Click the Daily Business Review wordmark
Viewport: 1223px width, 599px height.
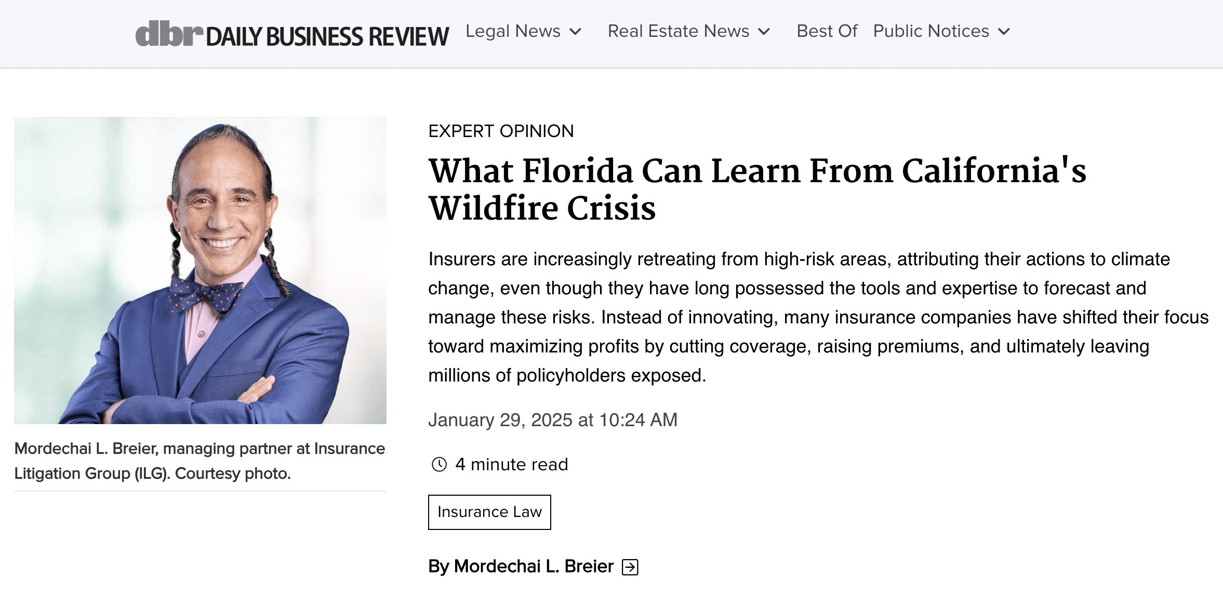point(327,36)
